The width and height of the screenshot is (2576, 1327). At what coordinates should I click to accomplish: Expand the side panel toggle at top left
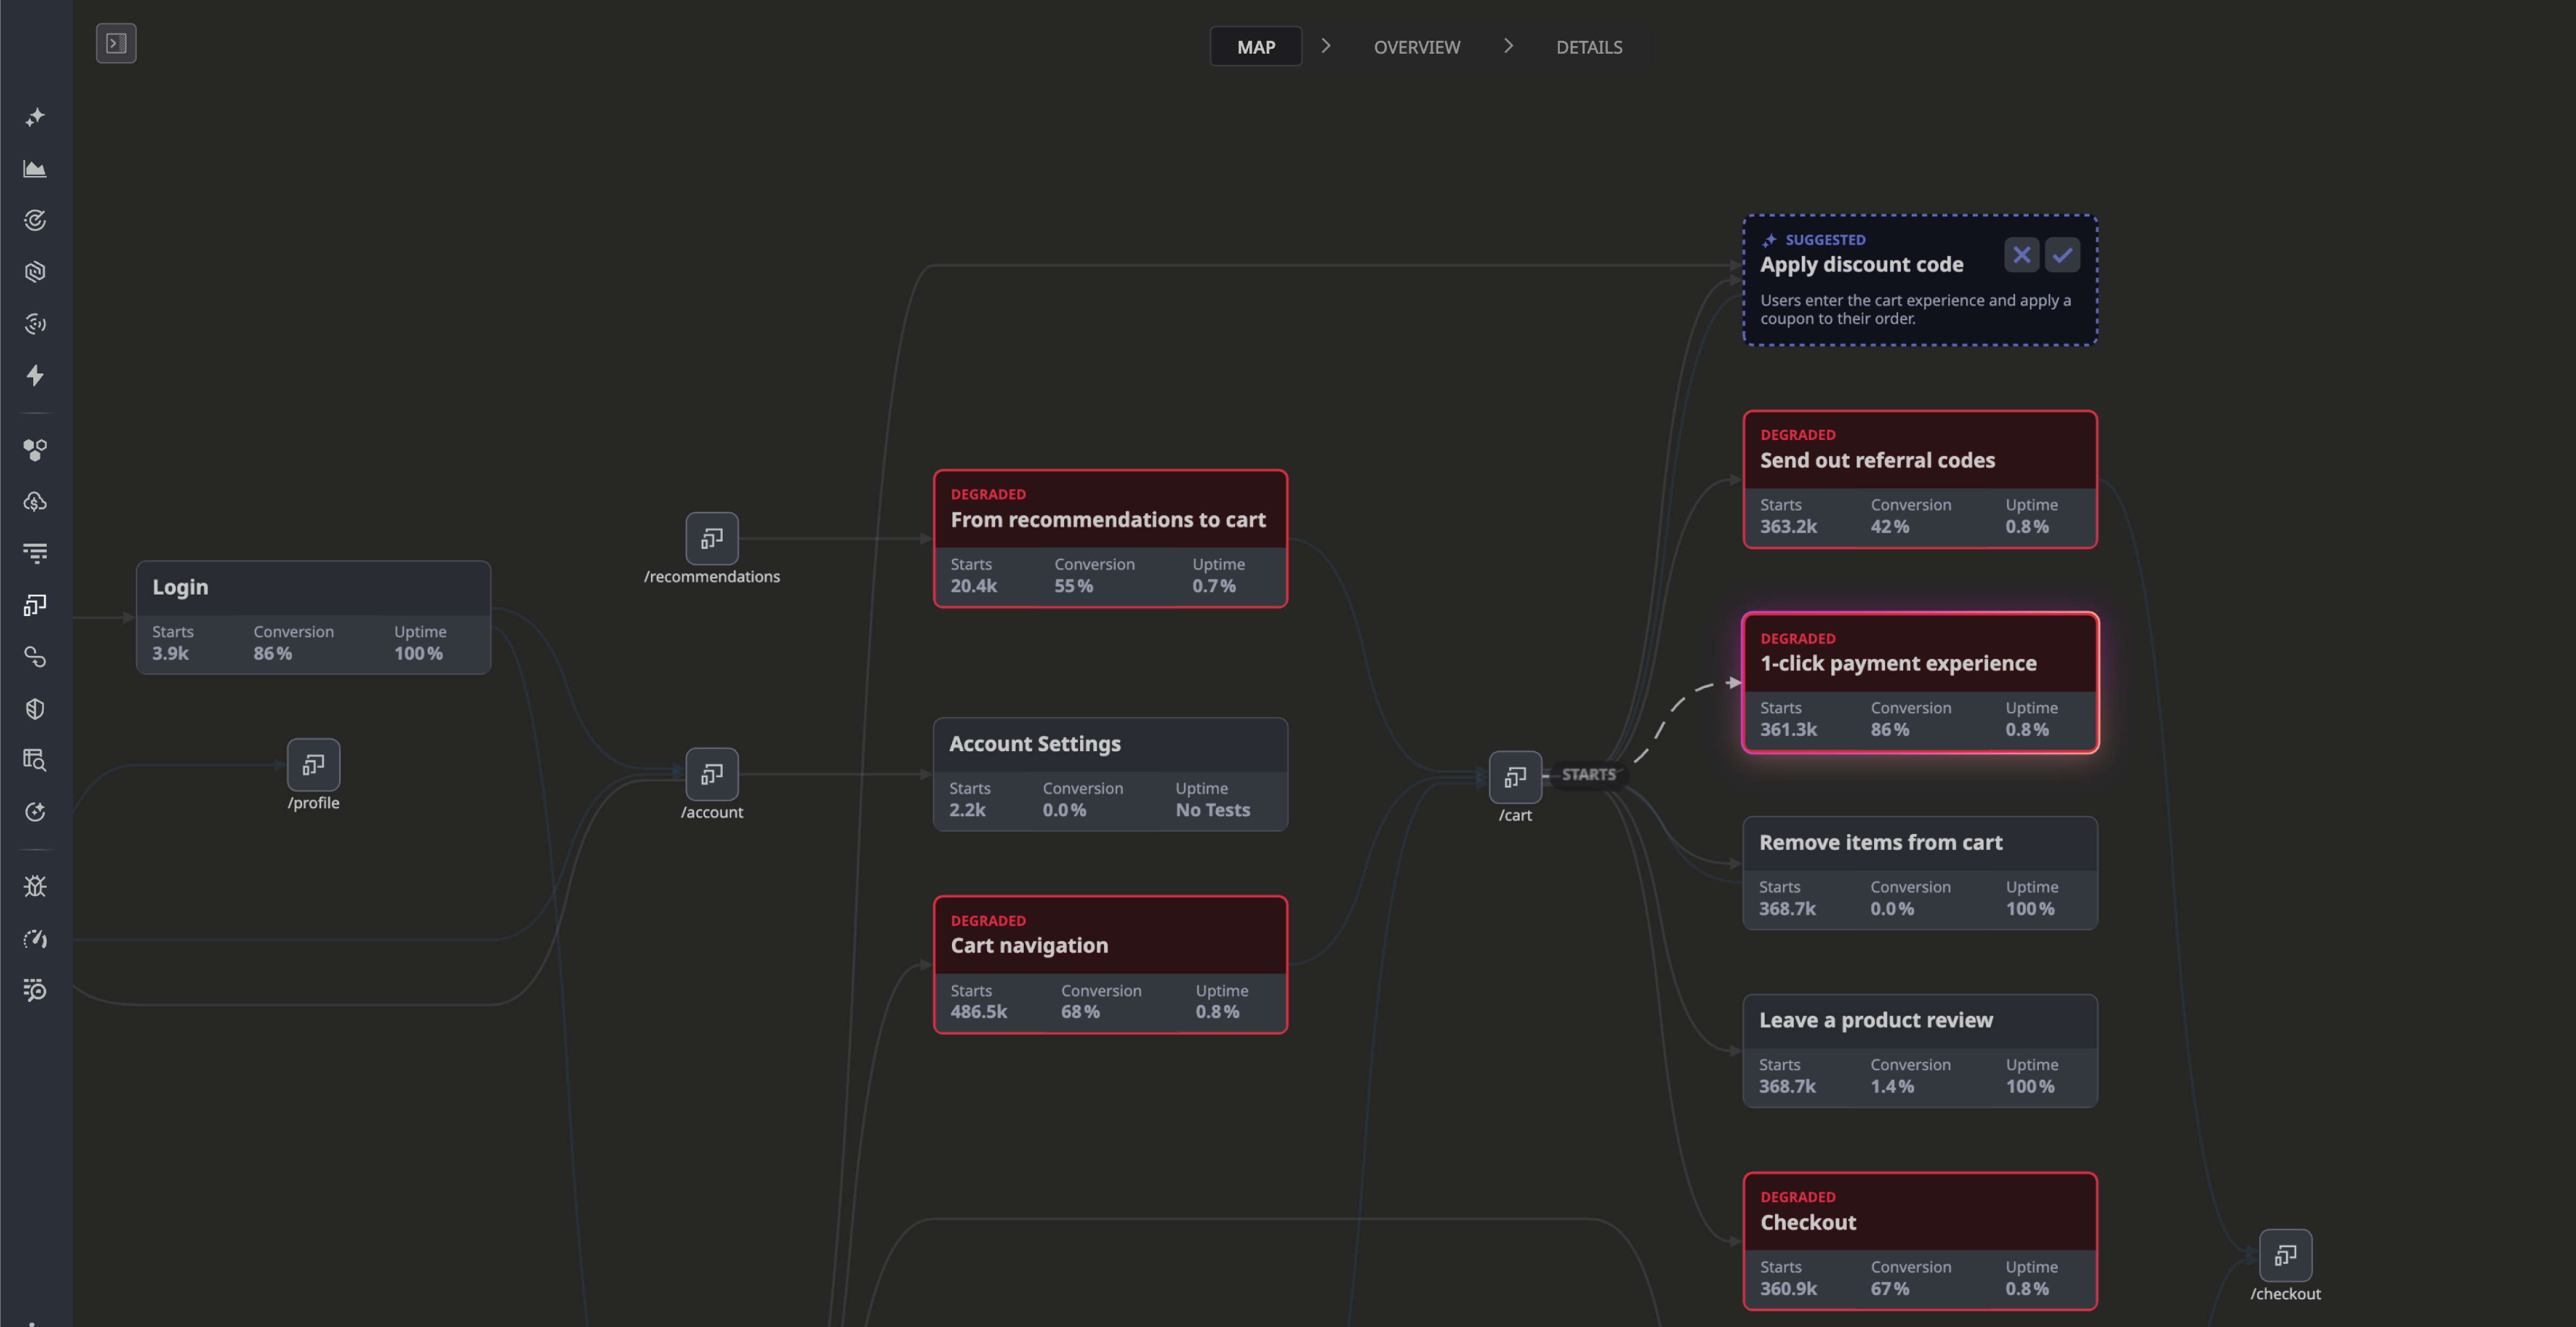[116, 43]
